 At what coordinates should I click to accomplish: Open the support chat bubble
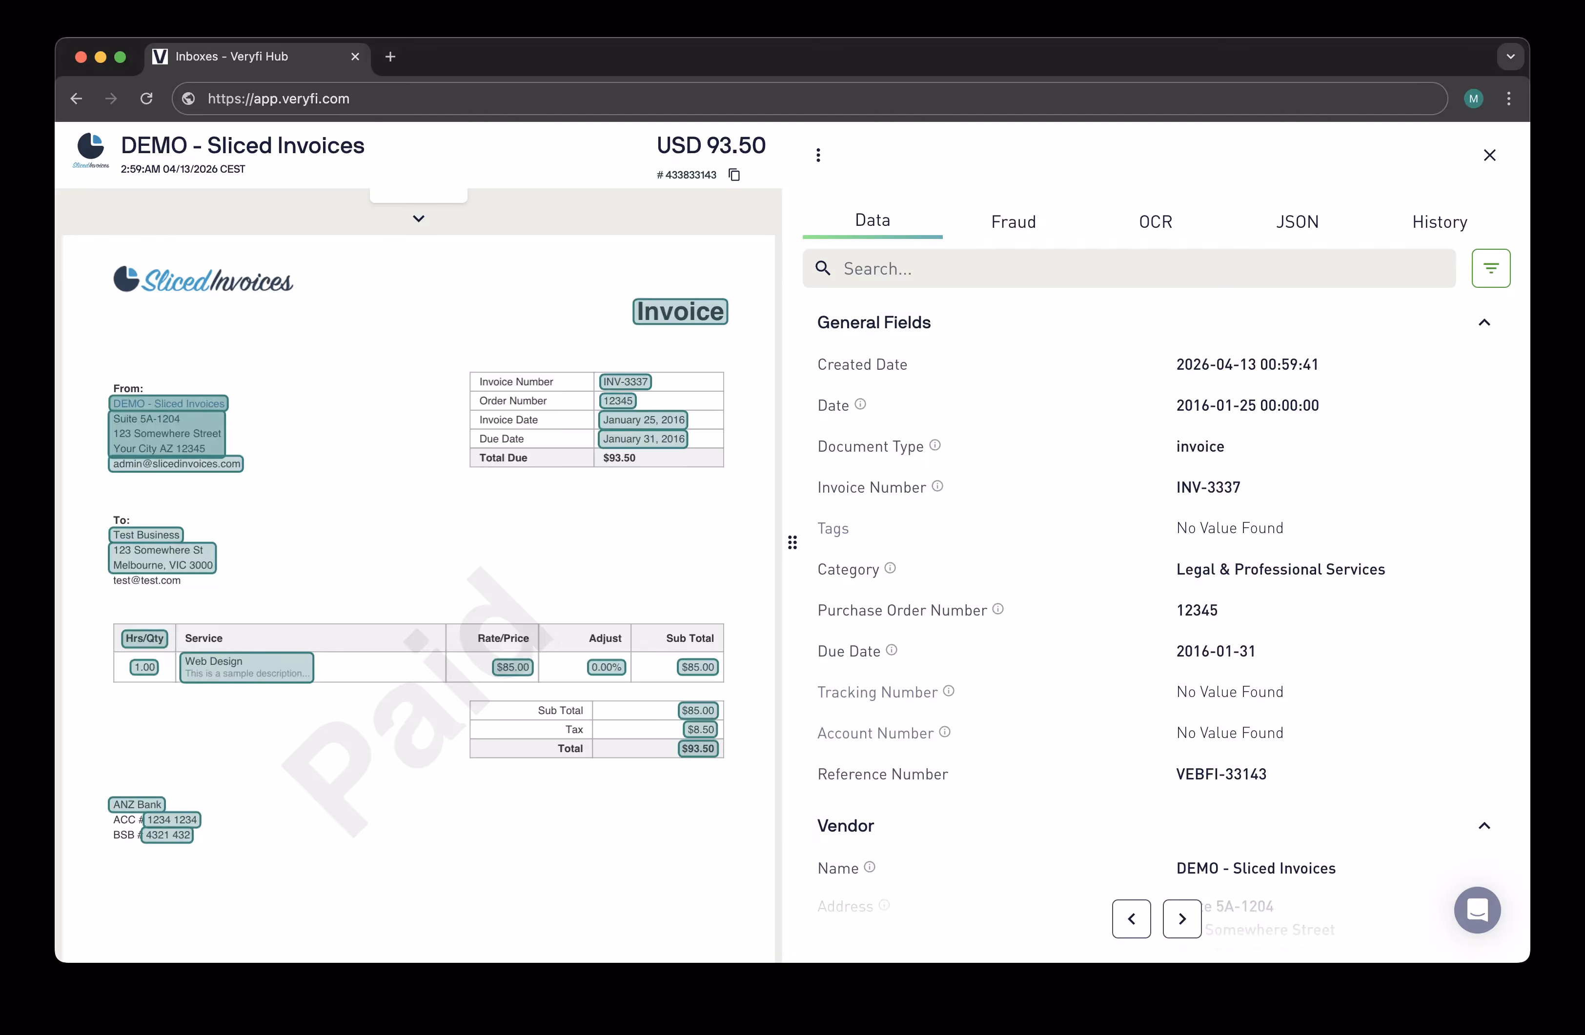(1477, 909)
